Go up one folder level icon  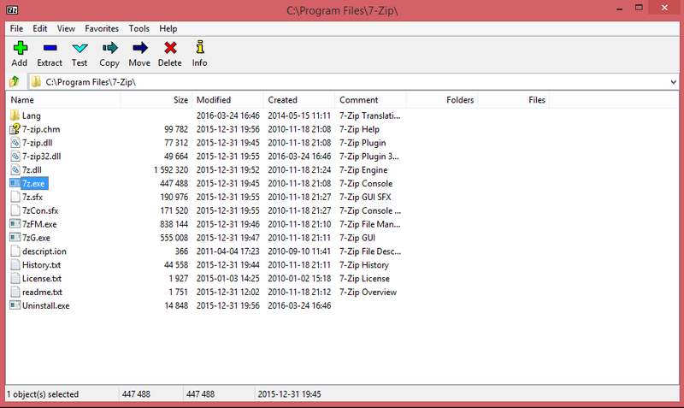pos(15,81)
